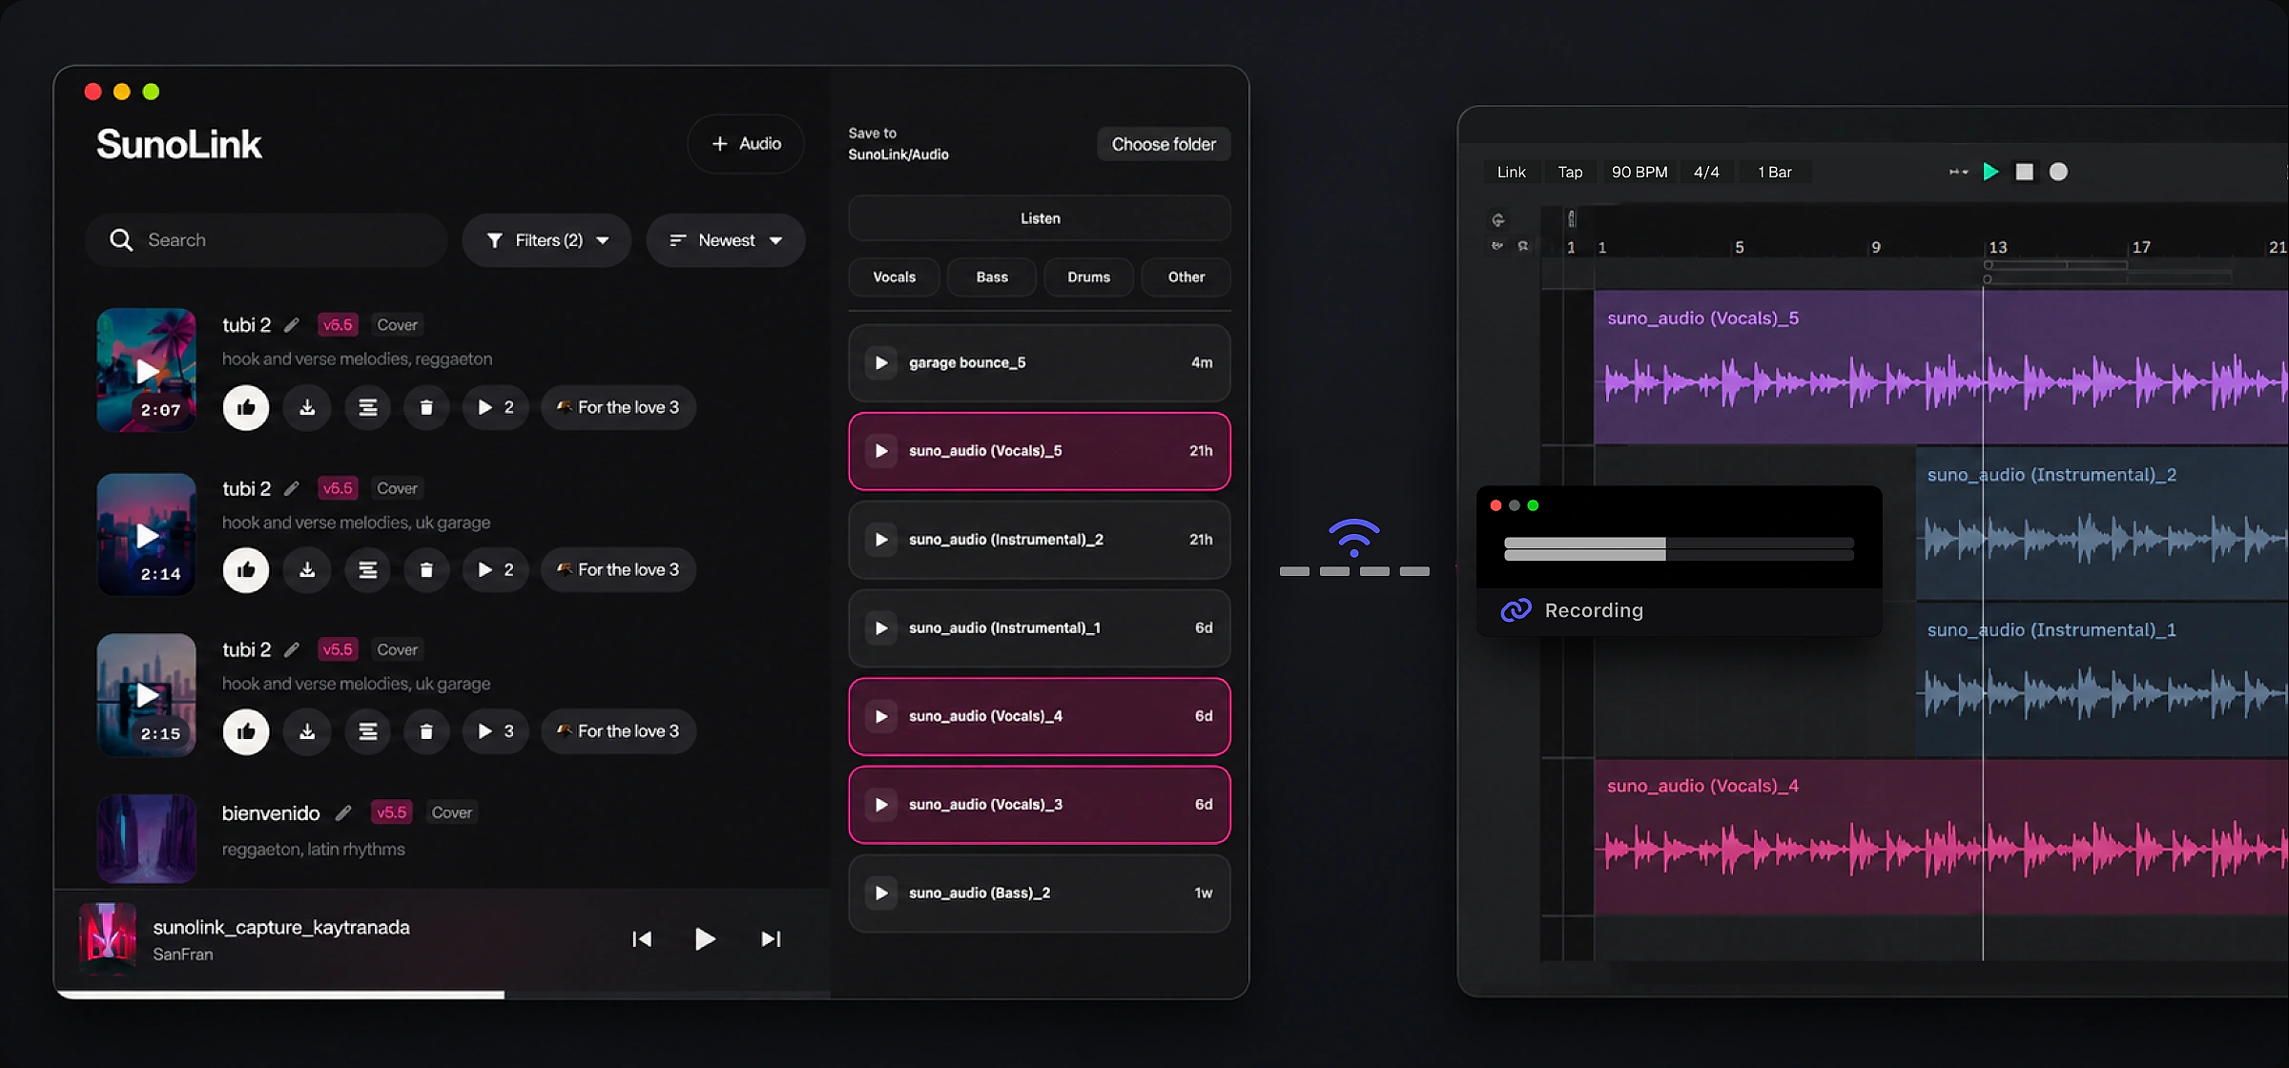Image resolution: width=2289 pixels, height=1068 pixels.
Task: Toggle Link in the DAW toolbar
Action: 1511,173
